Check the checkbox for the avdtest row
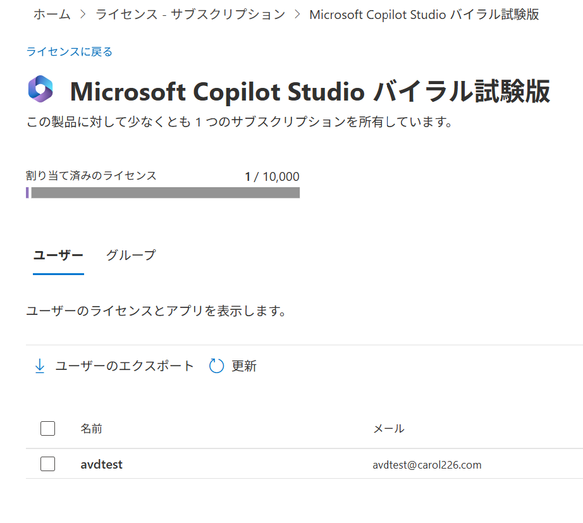Image resolution: width=583 pixels, height=523 pixels. [x=47, y=464]
